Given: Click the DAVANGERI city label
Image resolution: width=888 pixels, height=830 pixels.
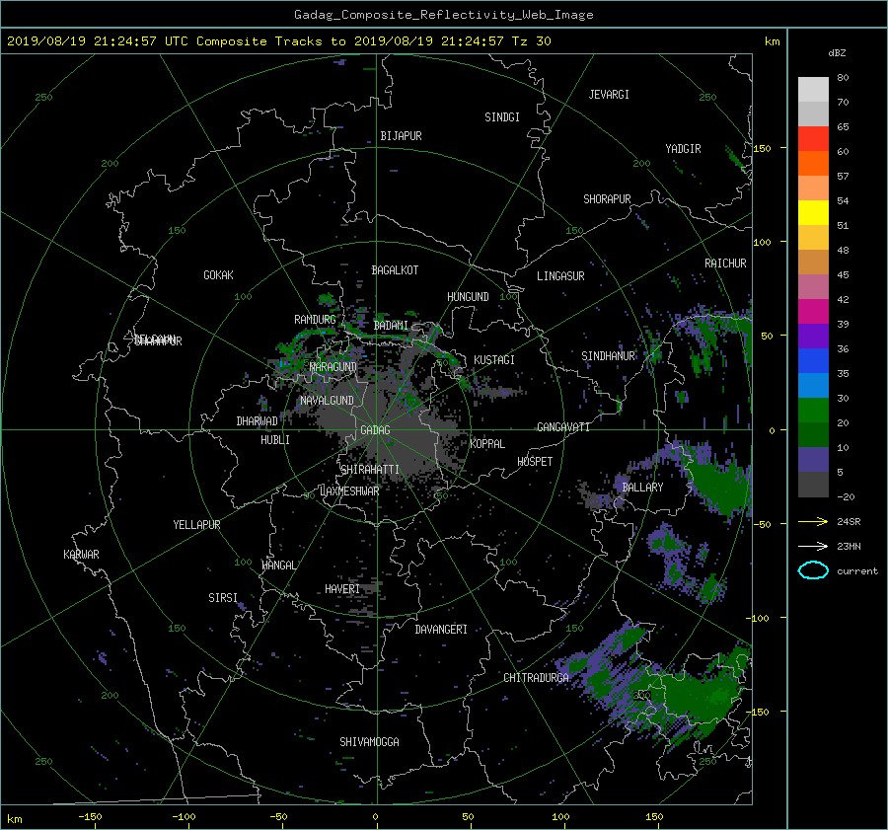Looking at the screenshot, I should 441,630.
